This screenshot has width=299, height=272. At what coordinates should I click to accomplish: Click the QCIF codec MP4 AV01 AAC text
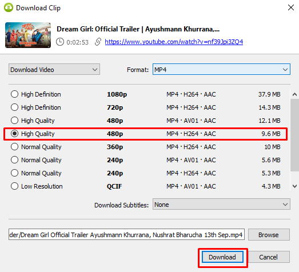tap(191, 186)
